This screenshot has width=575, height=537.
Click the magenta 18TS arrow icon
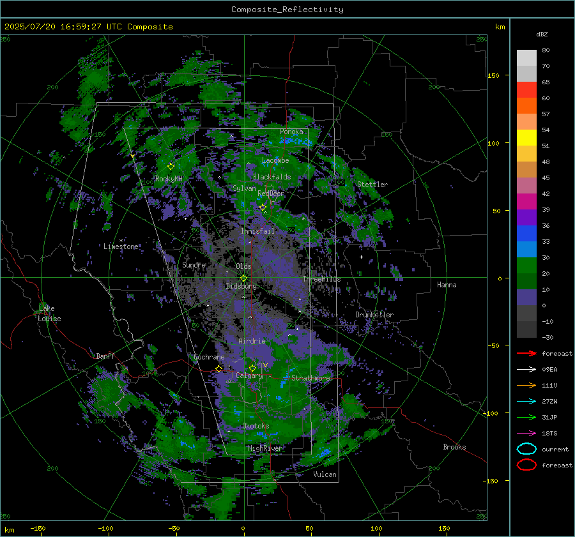coord(526,434)
